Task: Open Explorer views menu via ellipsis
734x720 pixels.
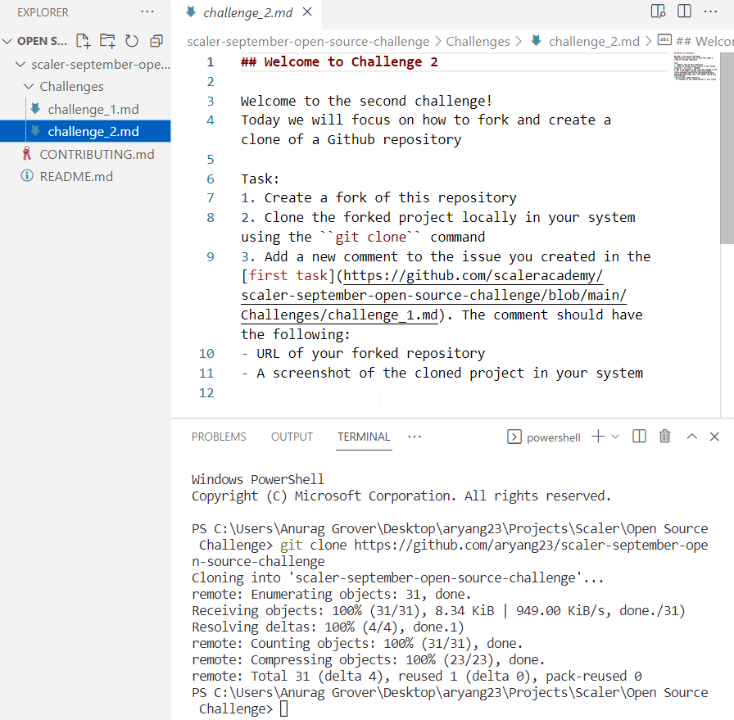Action: point(147,11)
